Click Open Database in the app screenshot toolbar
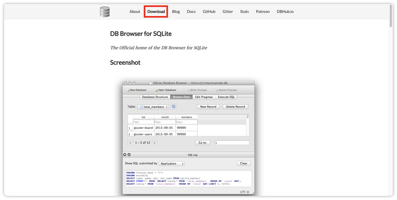 166,90
